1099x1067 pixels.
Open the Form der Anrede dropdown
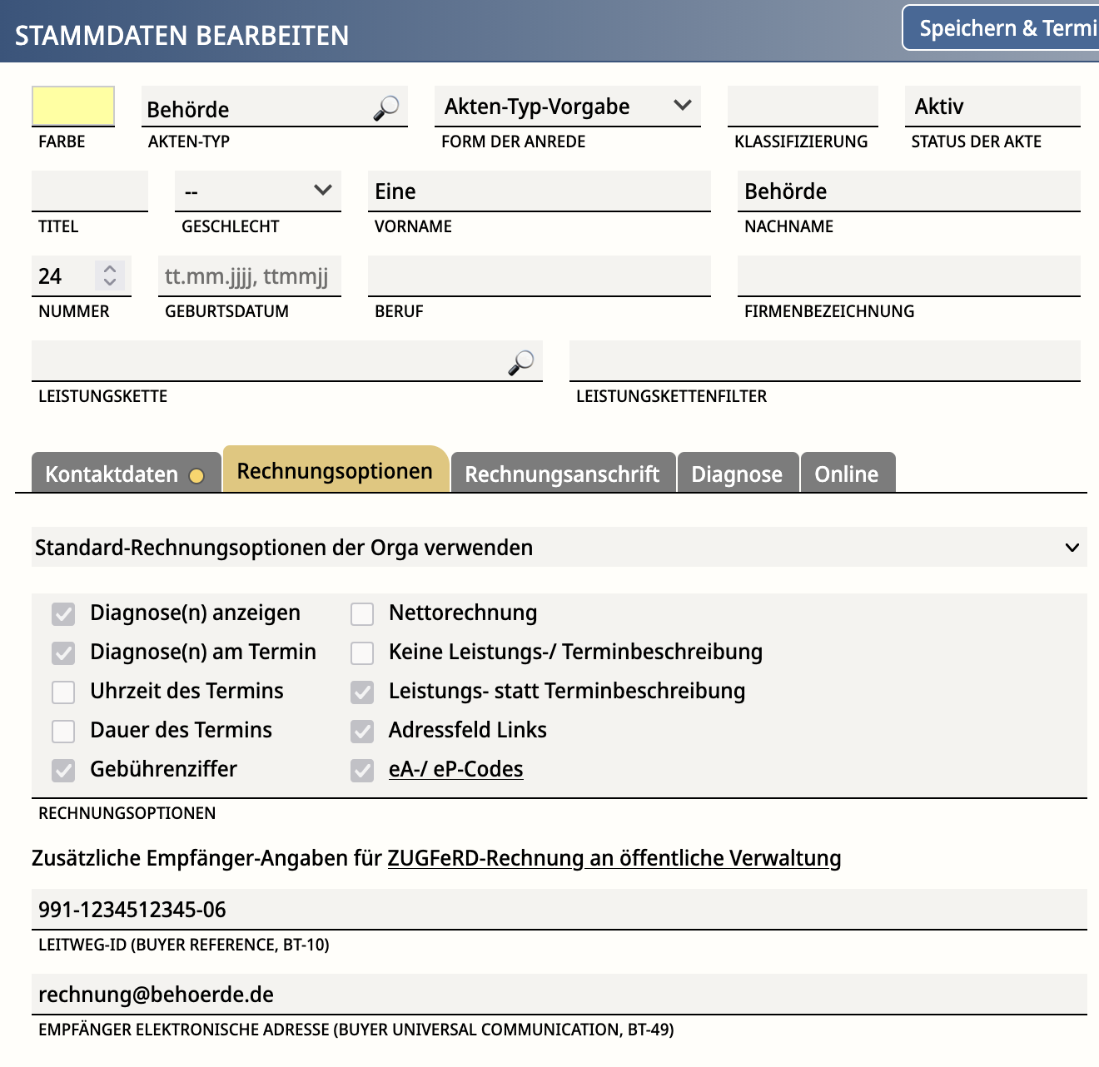pyautogui.click(x=567, y=107)
